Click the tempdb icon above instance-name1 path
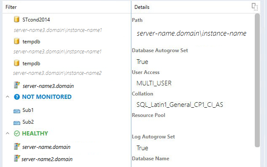 [x=16, y=41]
